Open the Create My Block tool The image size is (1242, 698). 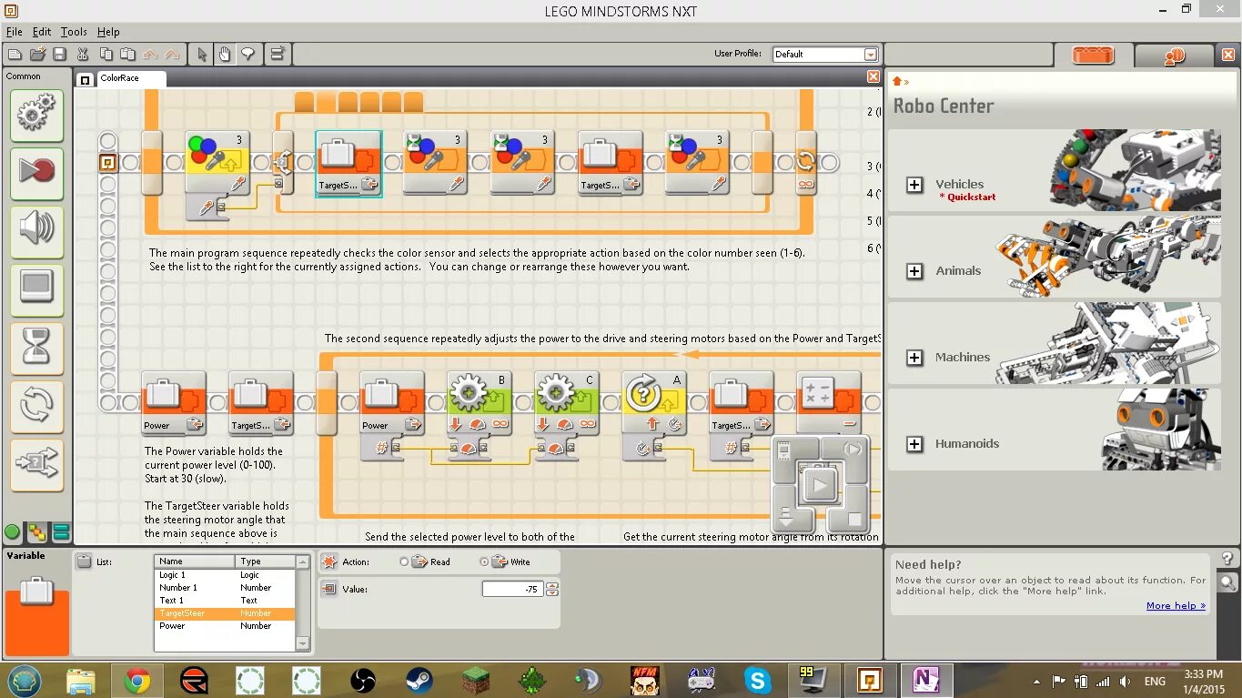[x=278, y=55]
